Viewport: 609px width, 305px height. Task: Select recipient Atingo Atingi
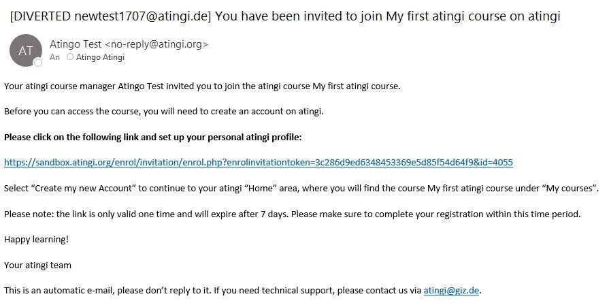click(x=100, y=57)
